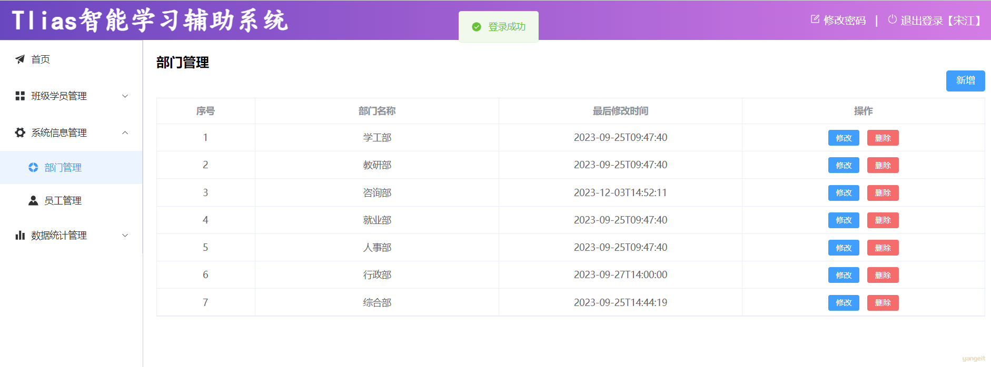Click the 综合部 department name cell
The width and height of the screenshot is (991, 367).
click(377, 303)
